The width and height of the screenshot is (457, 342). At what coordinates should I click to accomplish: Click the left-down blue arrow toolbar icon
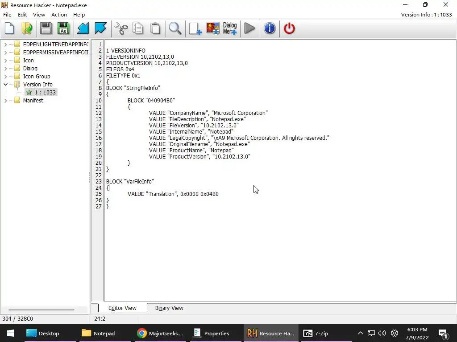83,28
